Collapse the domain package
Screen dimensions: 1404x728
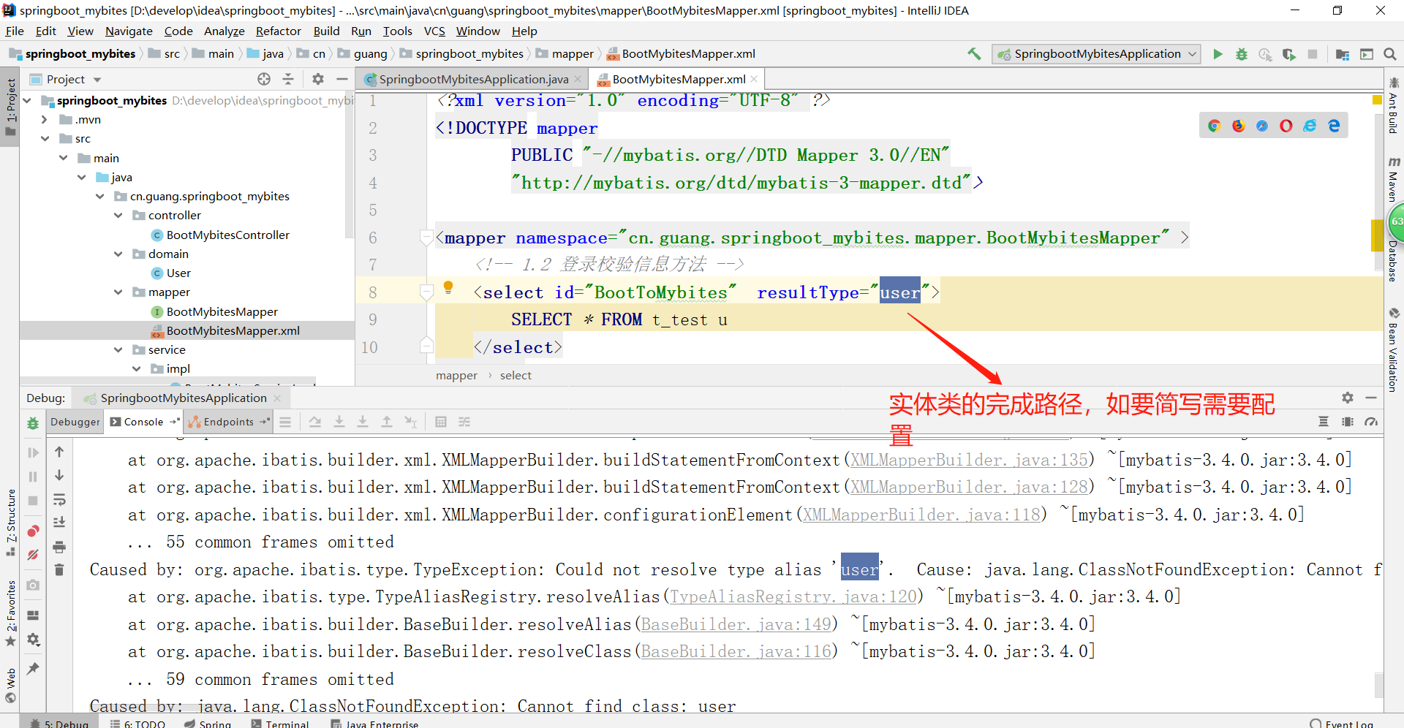pyautogui.click(x=118, y=254)
